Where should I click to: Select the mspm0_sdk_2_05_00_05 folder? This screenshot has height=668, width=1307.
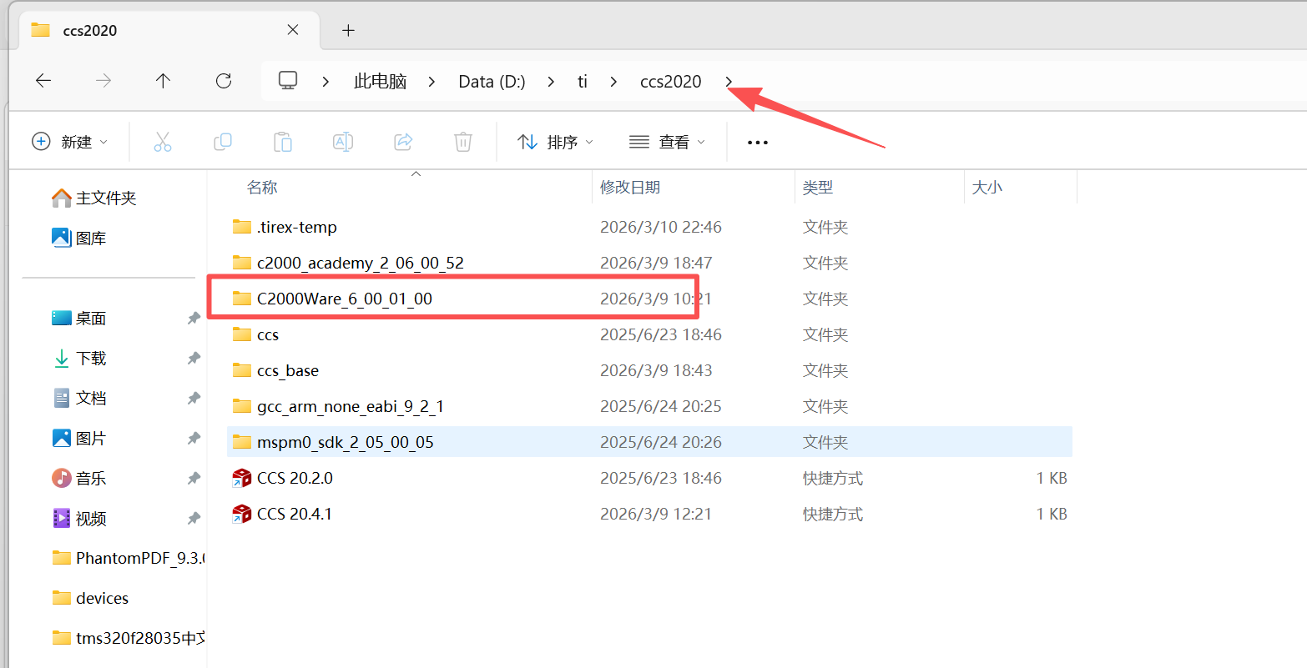pyautogui.click(x=649, y=442)
